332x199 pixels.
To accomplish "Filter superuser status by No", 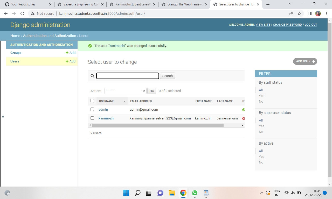I will coord(261,132).
